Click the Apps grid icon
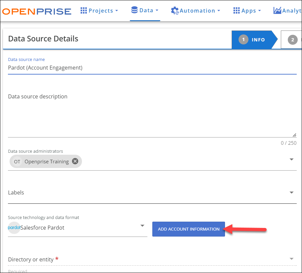 coord(237,10)
